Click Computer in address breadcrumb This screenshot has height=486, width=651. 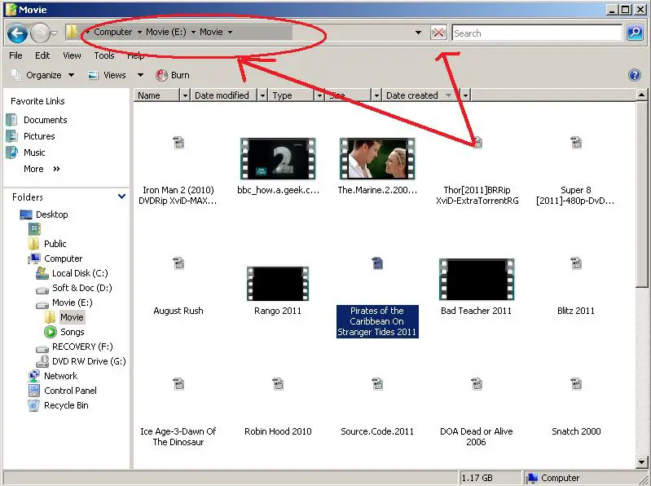pyautogui.click(x=113, y=32)
